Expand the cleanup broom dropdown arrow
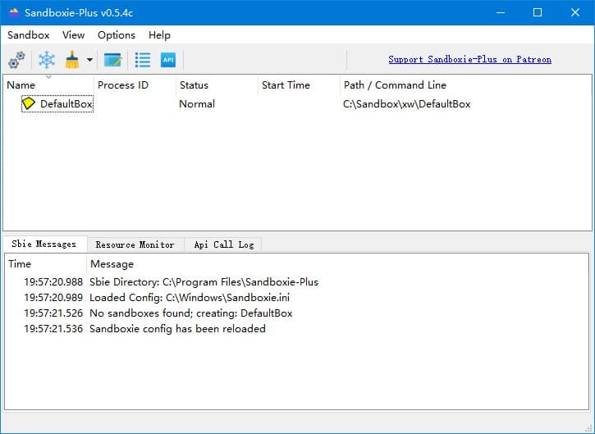 (89, 60)
